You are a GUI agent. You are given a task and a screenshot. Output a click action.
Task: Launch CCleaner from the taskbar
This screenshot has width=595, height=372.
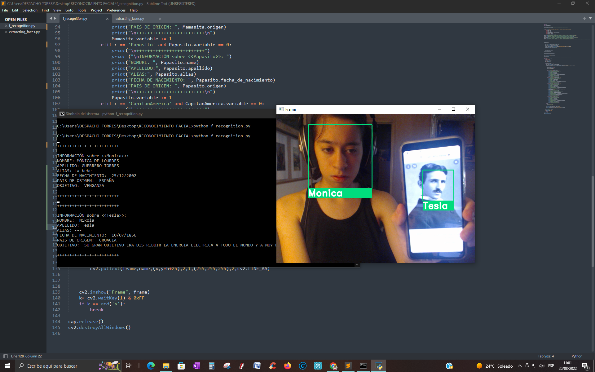point(272,366)
